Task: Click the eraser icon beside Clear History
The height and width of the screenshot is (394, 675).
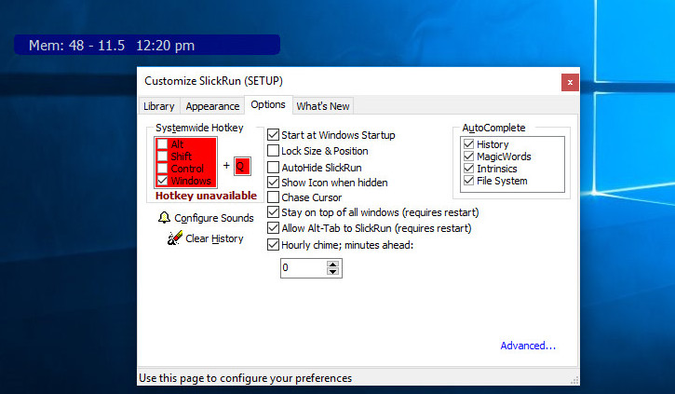Action: pos(175,238)
